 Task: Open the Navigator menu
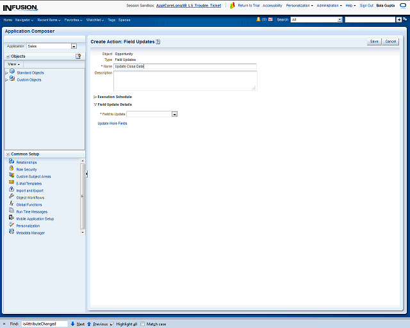click(x=25, y=20)
